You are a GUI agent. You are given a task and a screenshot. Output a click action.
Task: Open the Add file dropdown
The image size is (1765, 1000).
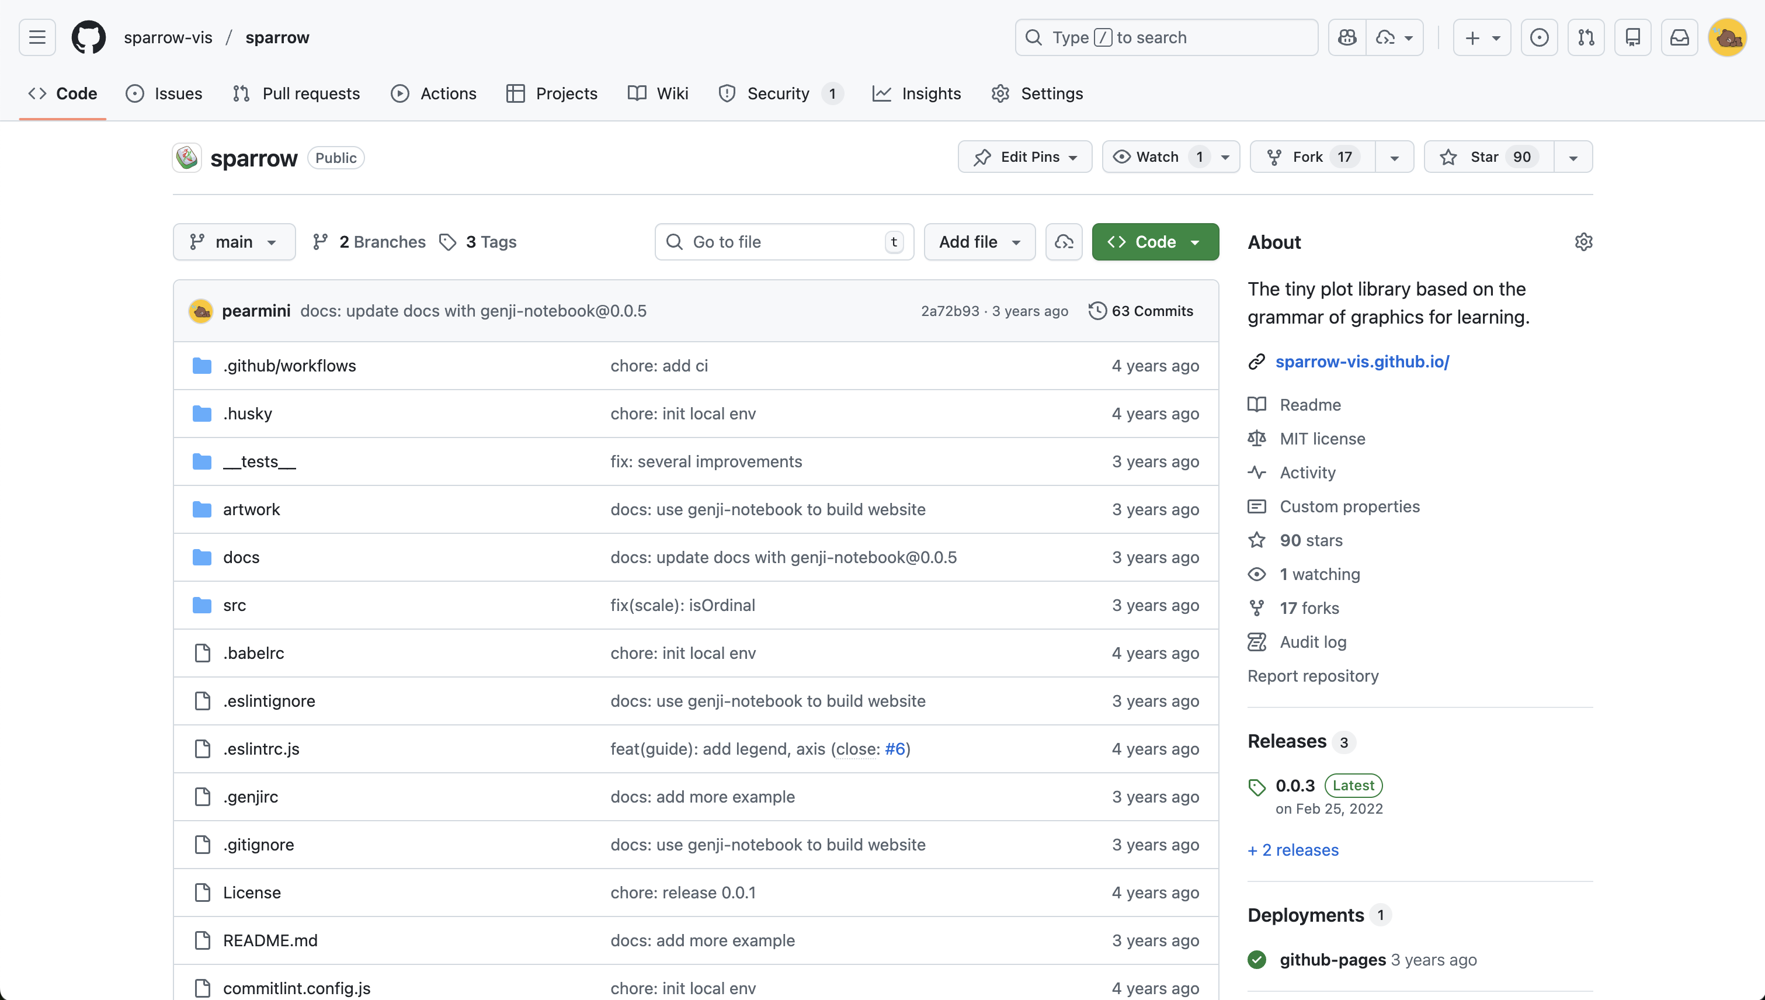pos(979,242)
